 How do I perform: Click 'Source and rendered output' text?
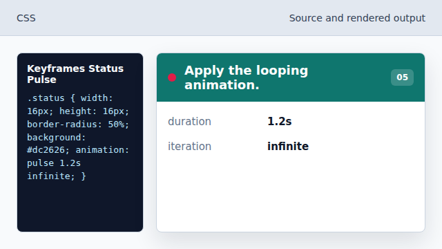357,18
